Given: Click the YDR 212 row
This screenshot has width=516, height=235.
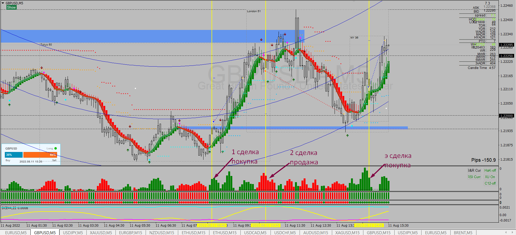Looking at the screenshot, I should [487, 29].
